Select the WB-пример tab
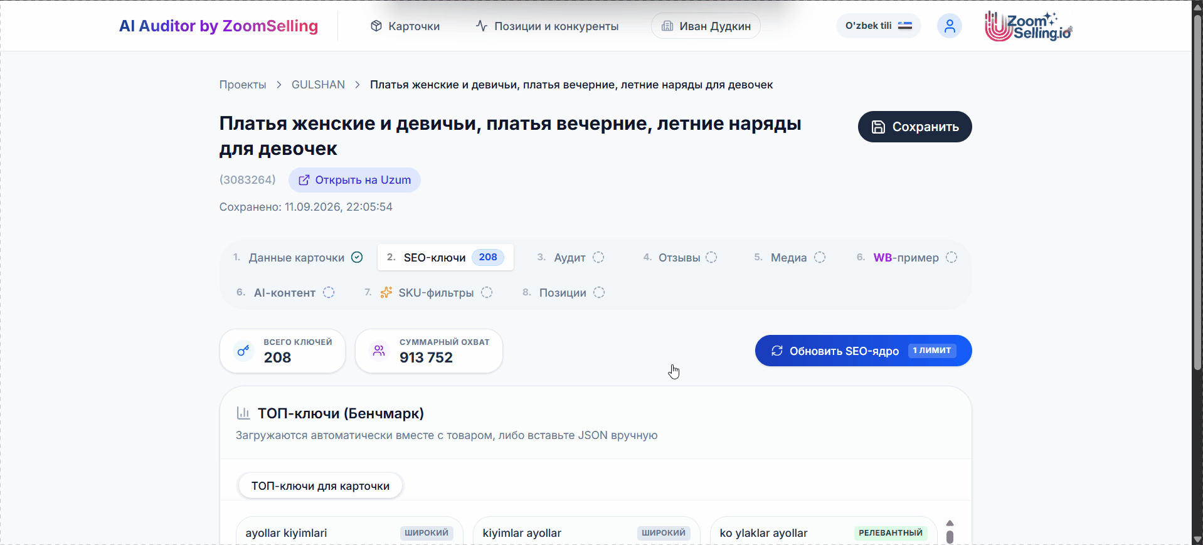This screenshot has width=1203, height=545. click(x=907, y=257)
